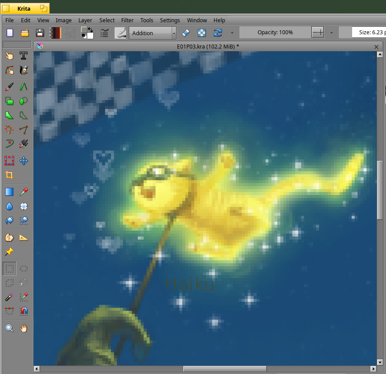Expand dropdown arrow right of Opacity slider
Viewport: 386px width, 374px height.
(332, 33)
